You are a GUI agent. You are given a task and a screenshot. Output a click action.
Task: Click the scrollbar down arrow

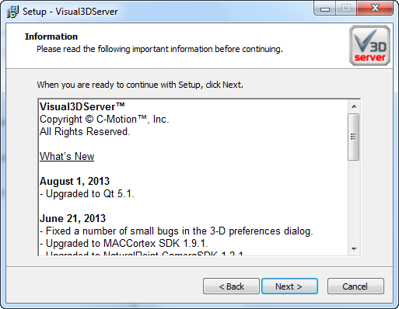pos(354,248)
